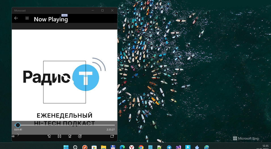Screen dimensions: 271x149
Task: Open the Windows Start menu
Action: coord(66,147)
